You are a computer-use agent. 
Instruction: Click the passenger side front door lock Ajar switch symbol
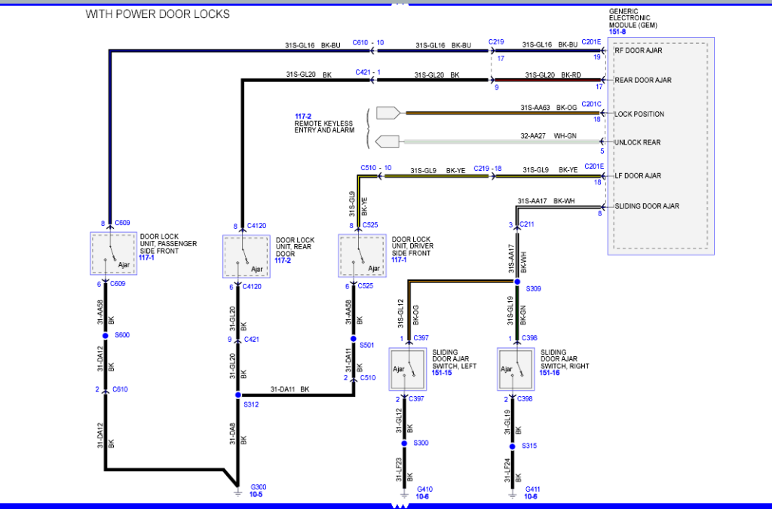pyautogui.click(x=113, y=254)
